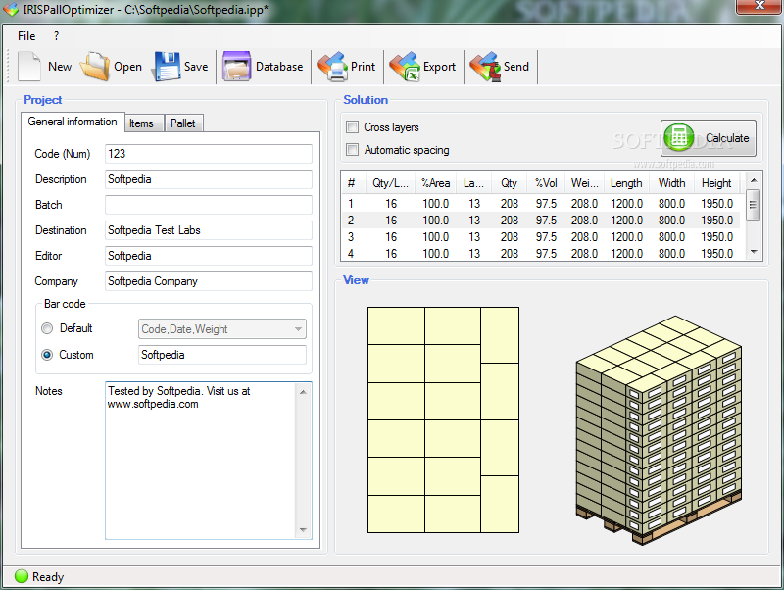Select solution row number 1

coord(543,204)
